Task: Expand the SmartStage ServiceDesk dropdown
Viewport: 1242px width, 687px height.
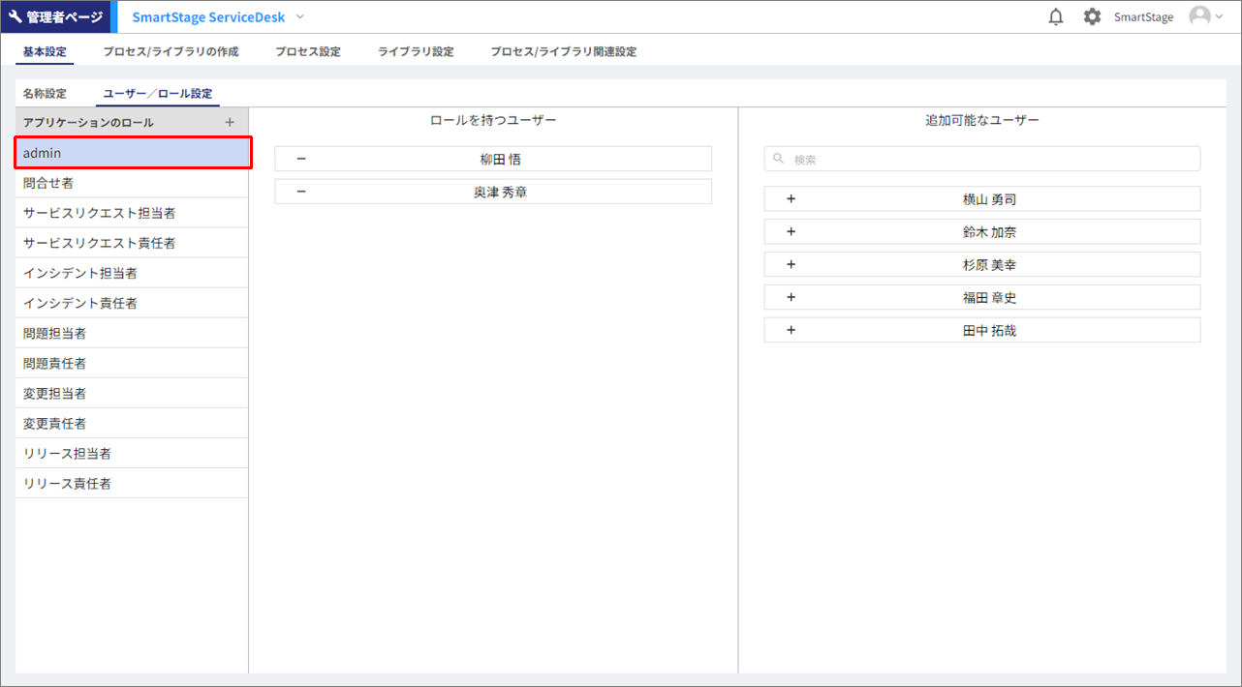Action: pyautogui.click(x=299, y=17)
